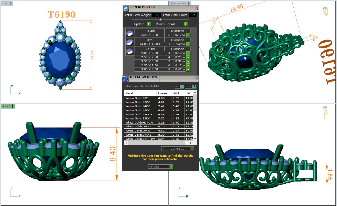Select the Front viewport tab label
The image size is (337, 206).
pyautogui.click(x=7, y=106)
